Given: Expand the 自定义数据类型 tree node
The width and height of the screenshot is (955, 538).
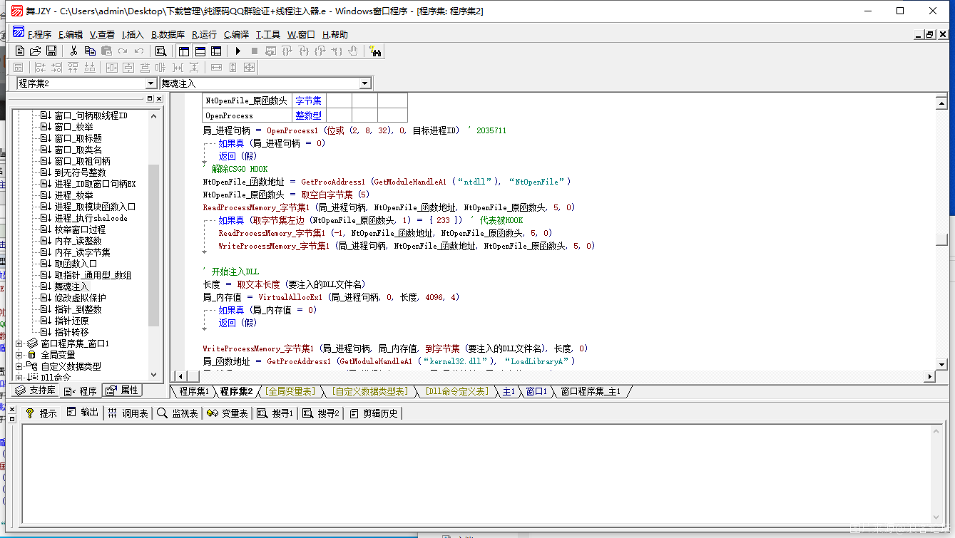Looking at the screenshot, I should click(x=19, y=366).
